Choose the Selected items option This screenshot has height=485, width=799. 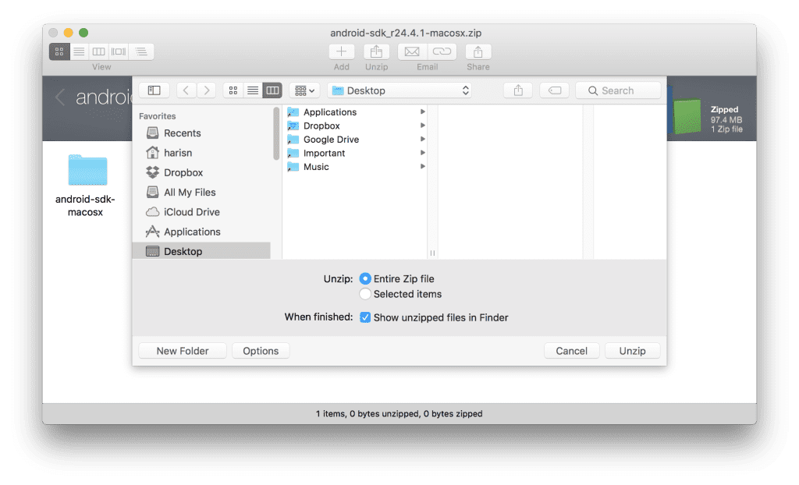pyautogui.click(x=364, y=294)
